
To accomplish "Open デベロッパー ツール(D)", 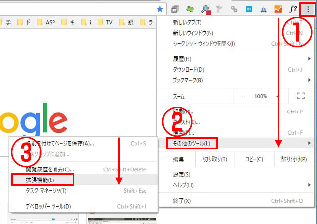I will [84, 206].
